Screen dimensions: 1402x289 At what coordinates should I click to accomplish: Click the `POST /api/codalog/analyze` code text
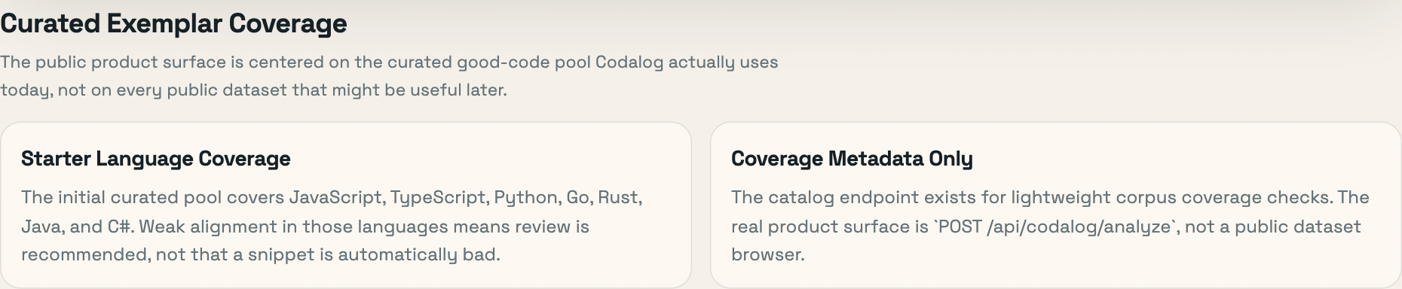(1055, 227)
